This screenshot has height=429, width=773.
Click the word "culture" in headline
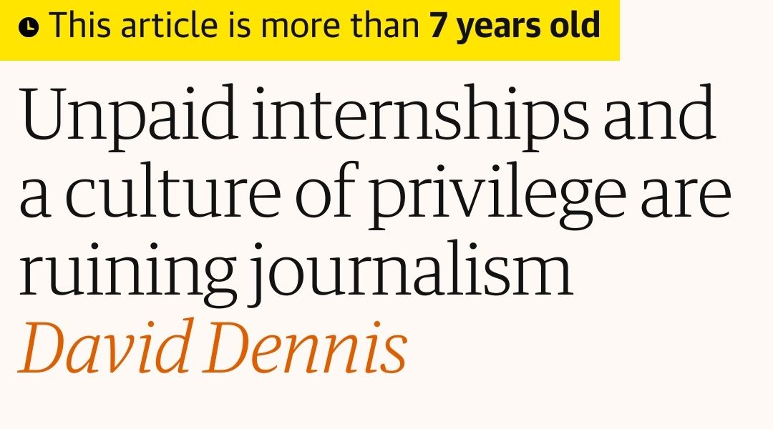[x=173, y=190]
